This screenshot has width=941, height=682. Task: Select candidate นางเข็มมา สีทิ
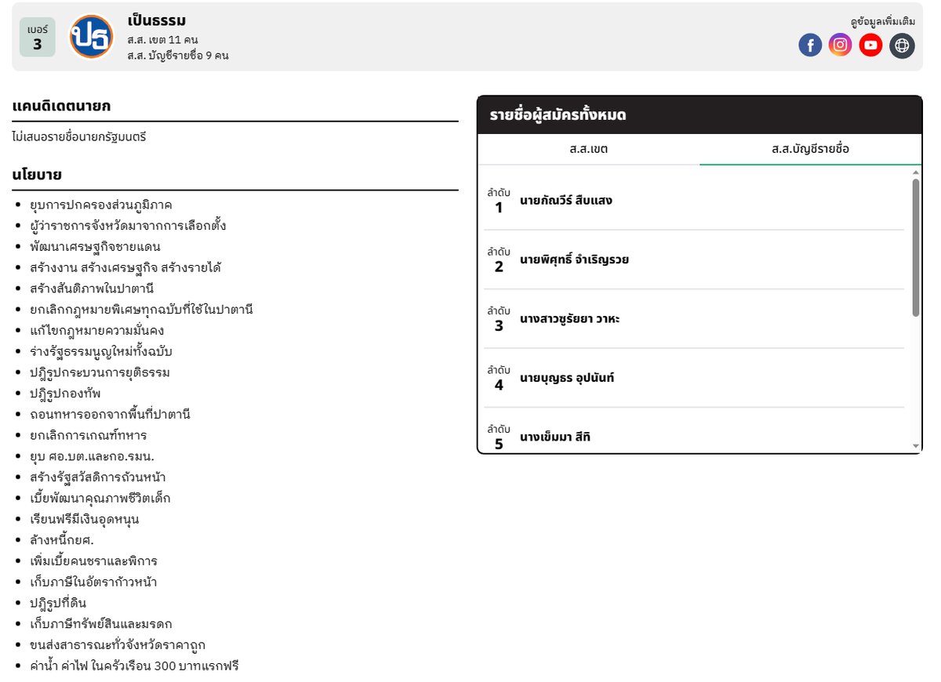click(693, 431)
